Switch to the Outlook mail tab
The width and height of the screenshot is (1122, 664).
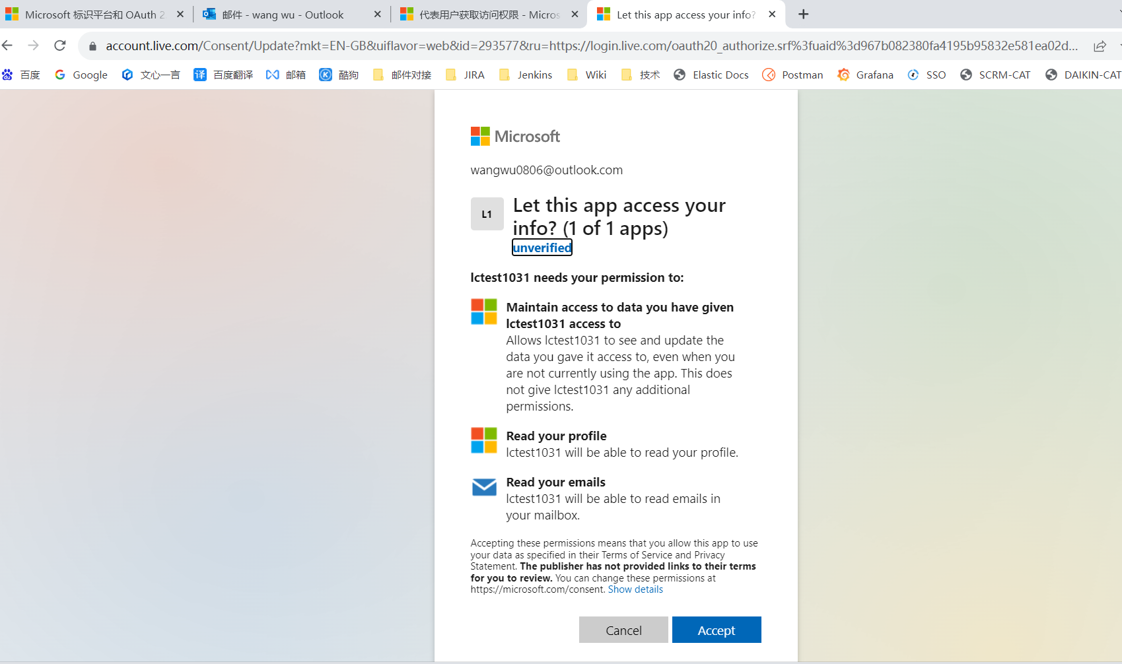pyautogui.click(x=284, y=14)
